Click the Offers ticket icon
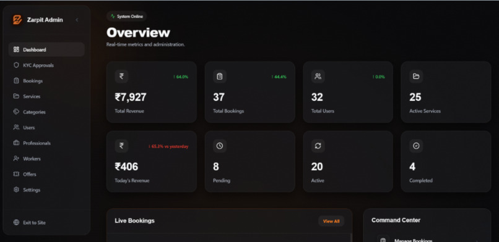The image size is (499, 242). [x=16, y=174]
